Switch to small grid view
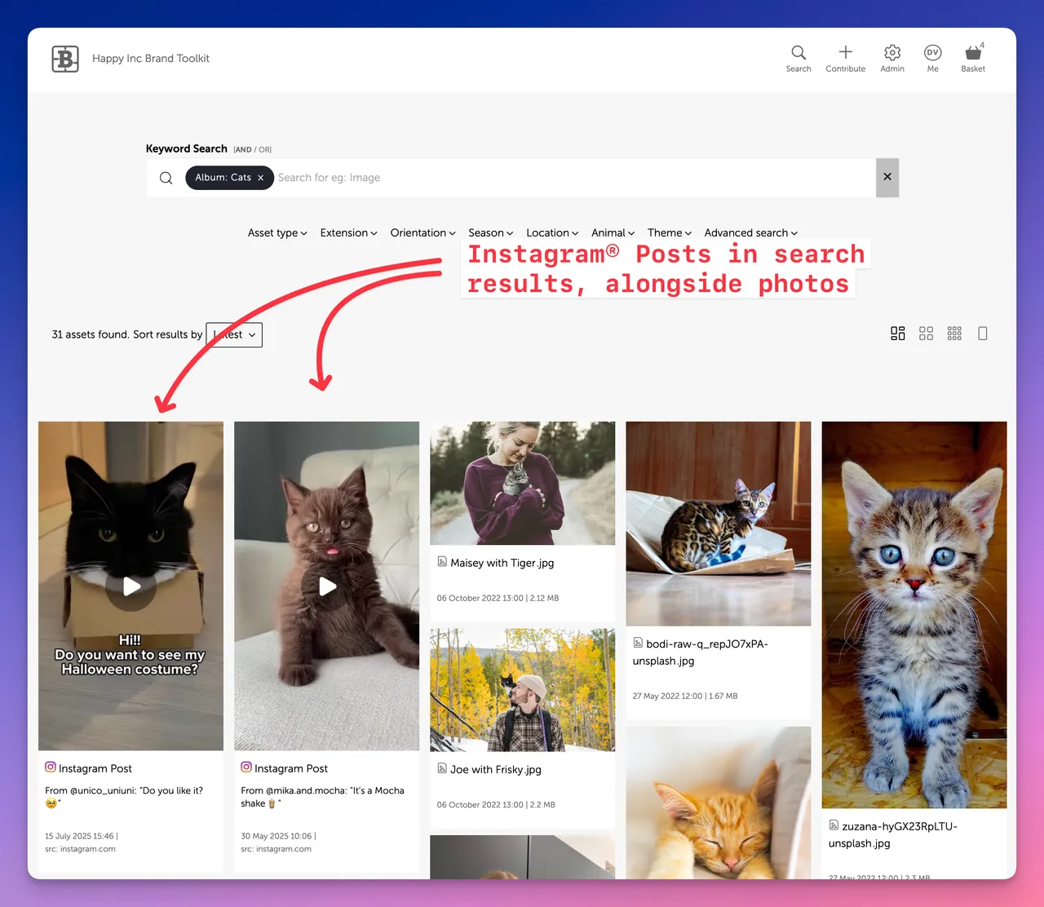 pos(954,334)
